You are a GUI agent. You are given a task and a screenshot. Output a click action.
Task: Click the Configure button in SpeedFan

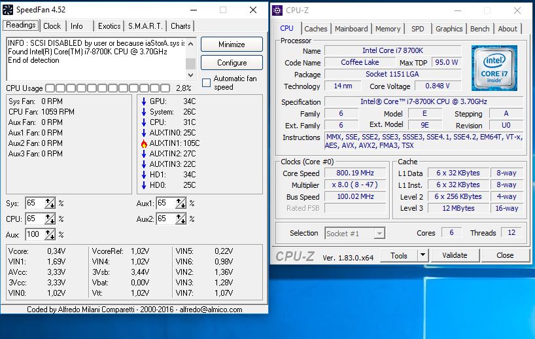click(232, 63)
